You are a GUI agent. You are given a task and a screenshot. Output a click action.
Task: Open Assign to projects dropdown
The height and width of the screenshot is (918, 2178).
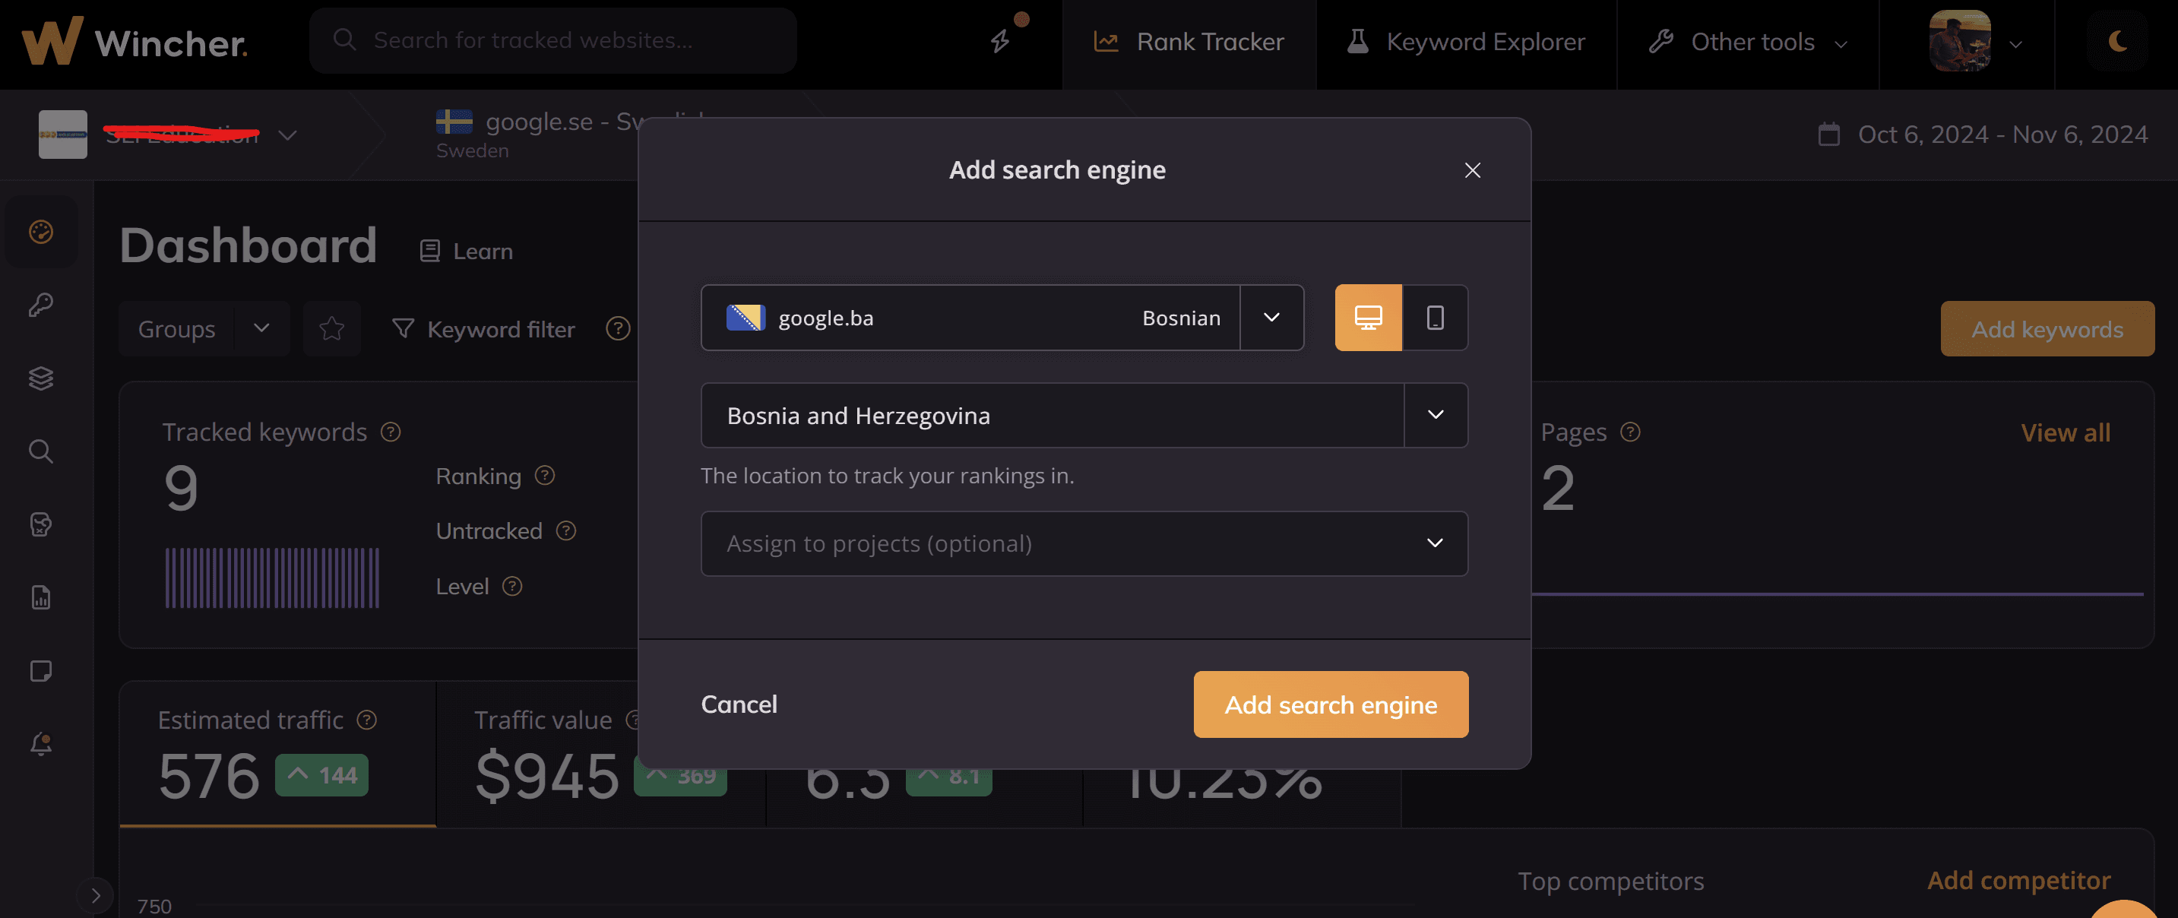[x=1083, y=543]
